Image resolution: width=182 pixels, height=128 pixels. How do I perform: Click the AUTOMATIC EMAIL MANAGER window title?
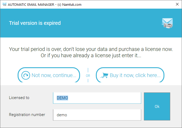[45, 4]
